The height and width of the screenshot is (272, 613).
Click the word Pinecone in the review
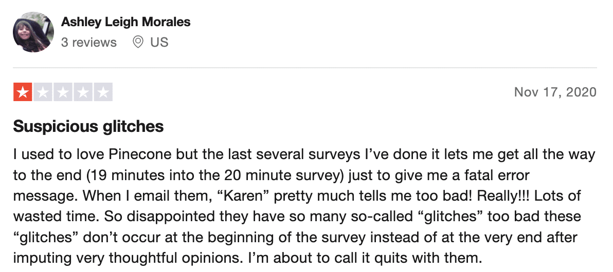(x=140, y=154)
